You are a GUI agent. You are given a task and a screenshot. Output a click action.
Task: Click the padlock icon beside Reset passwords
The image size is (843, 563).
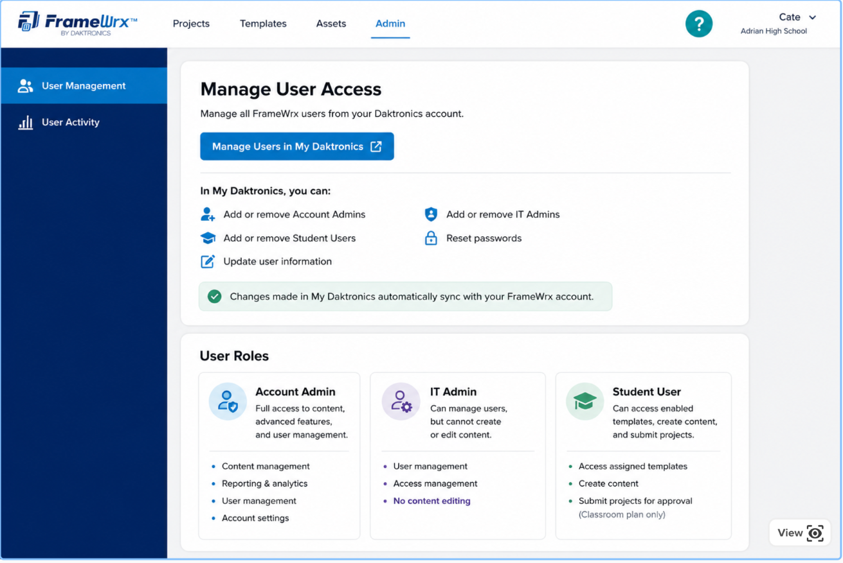[431, 238]
